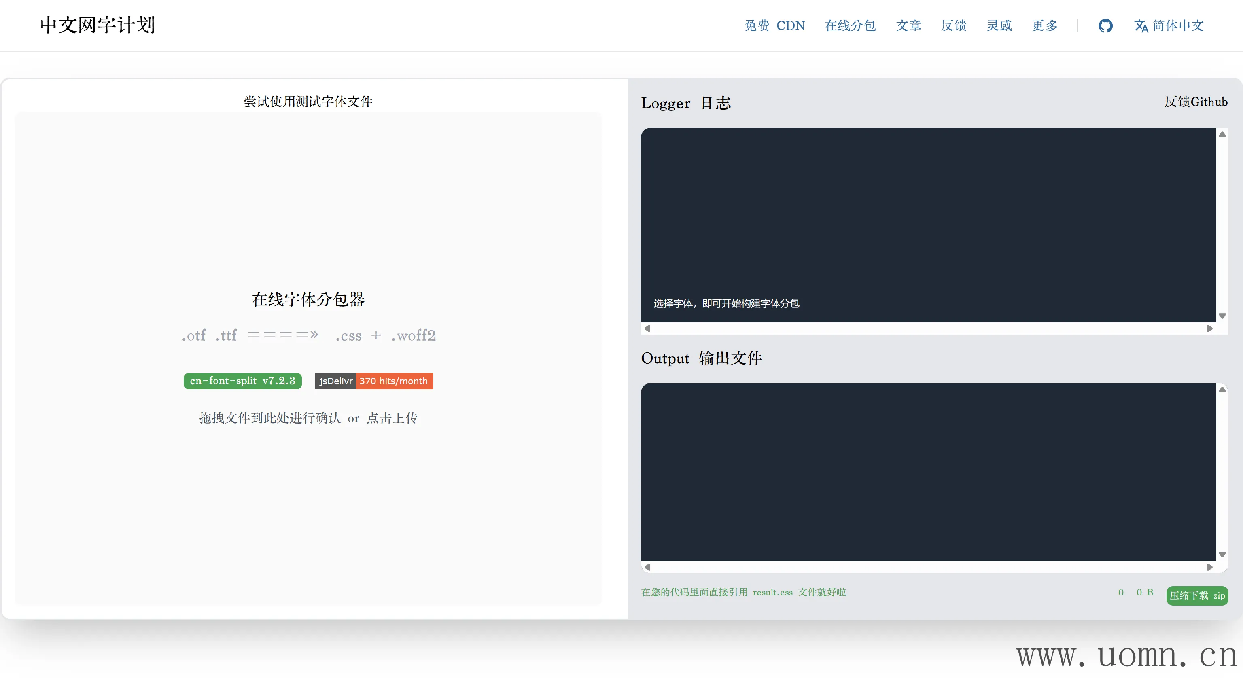1243x678 pixels.
Task: Click the 压缩下载 zip button
Action: coord(1197,595)
